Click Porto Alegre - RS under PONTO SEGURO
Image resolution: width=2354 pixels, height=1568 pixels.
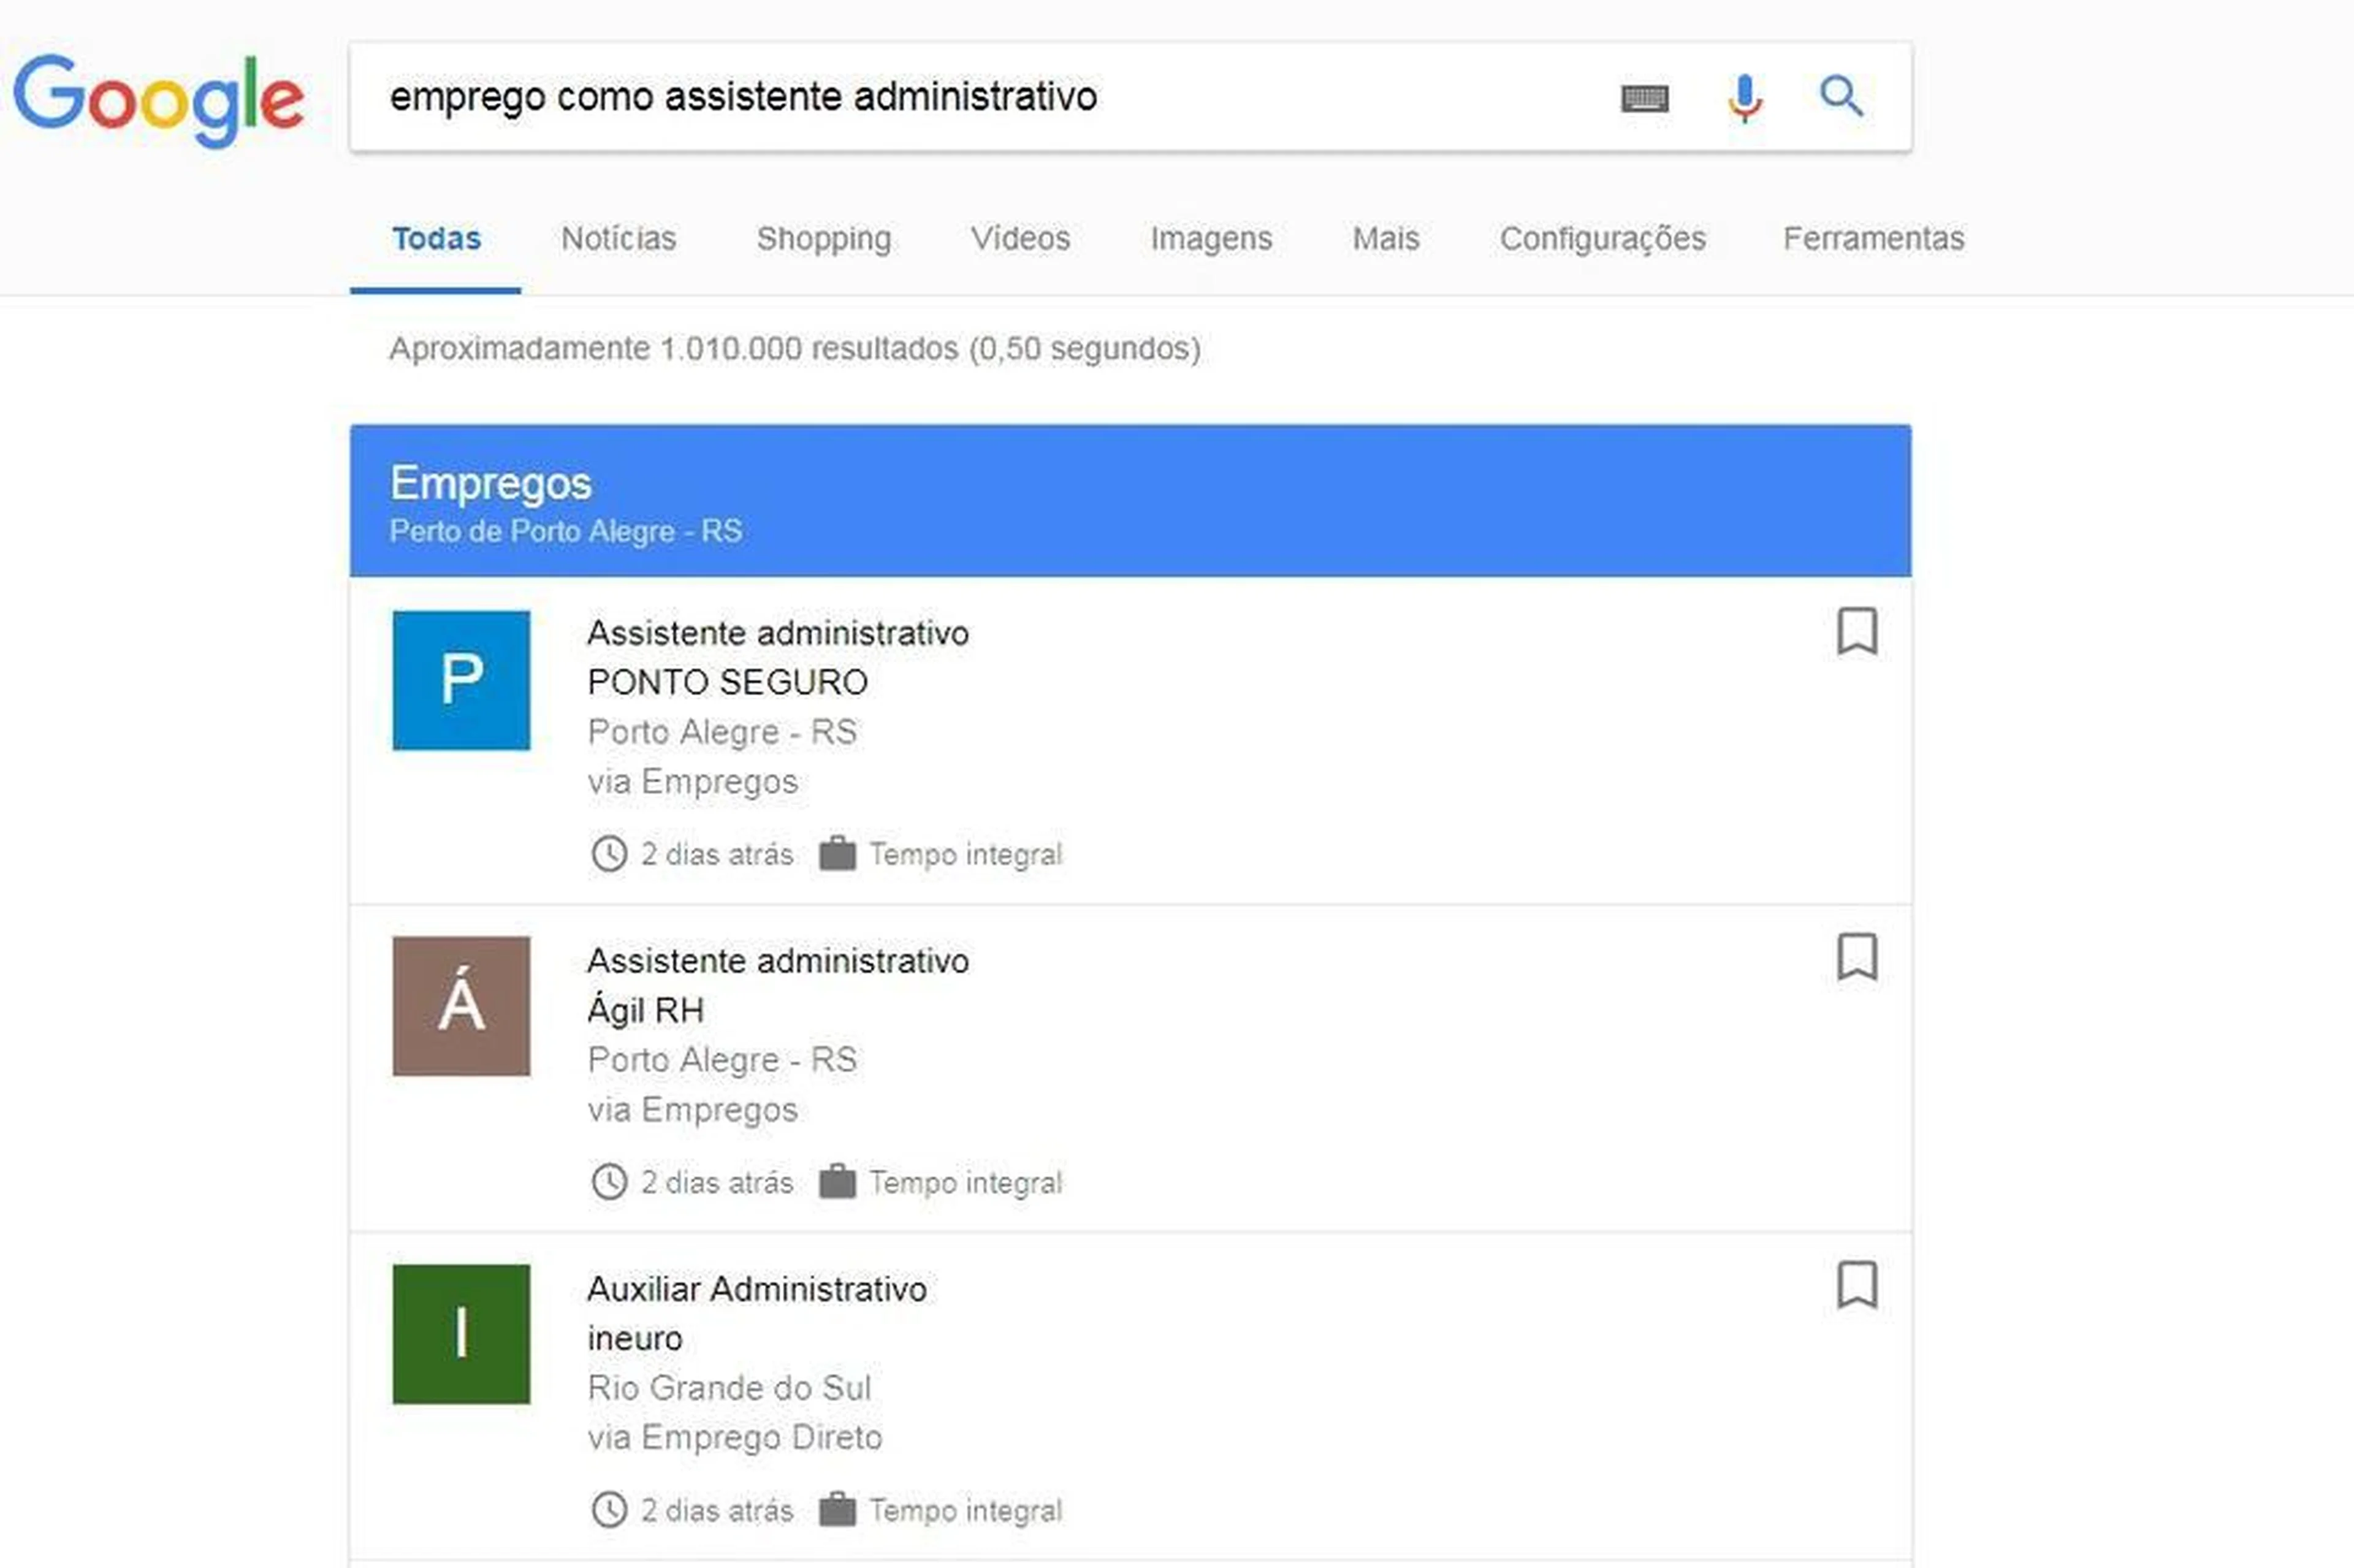[x=722, y=732]
